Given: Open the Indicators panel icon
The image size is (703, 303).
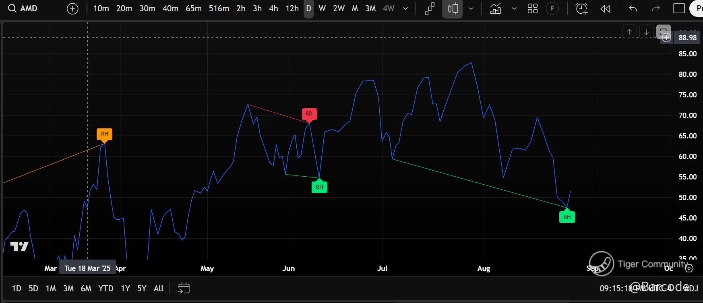Looking at the screenshot, I should tap(496, 8).
